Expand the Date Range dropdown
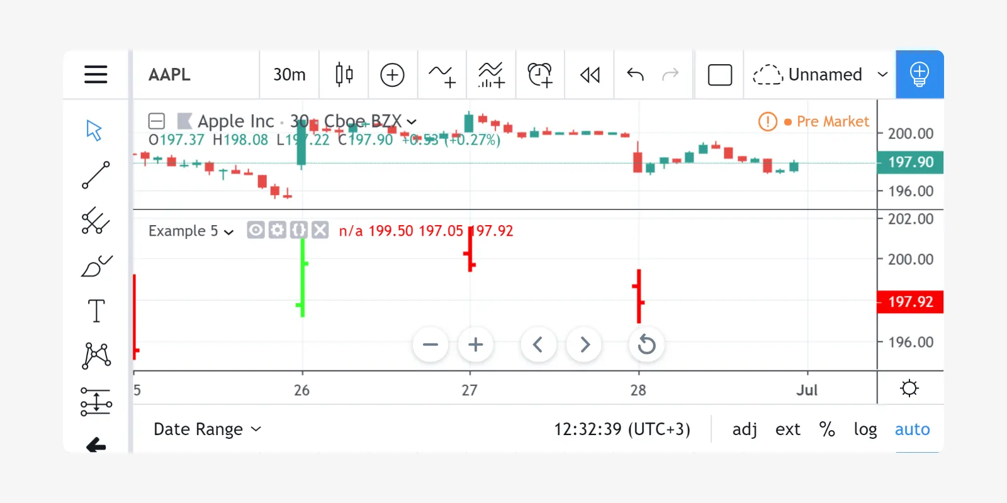The height and width of the screenshot is (503, 1007). pos(206,429)
